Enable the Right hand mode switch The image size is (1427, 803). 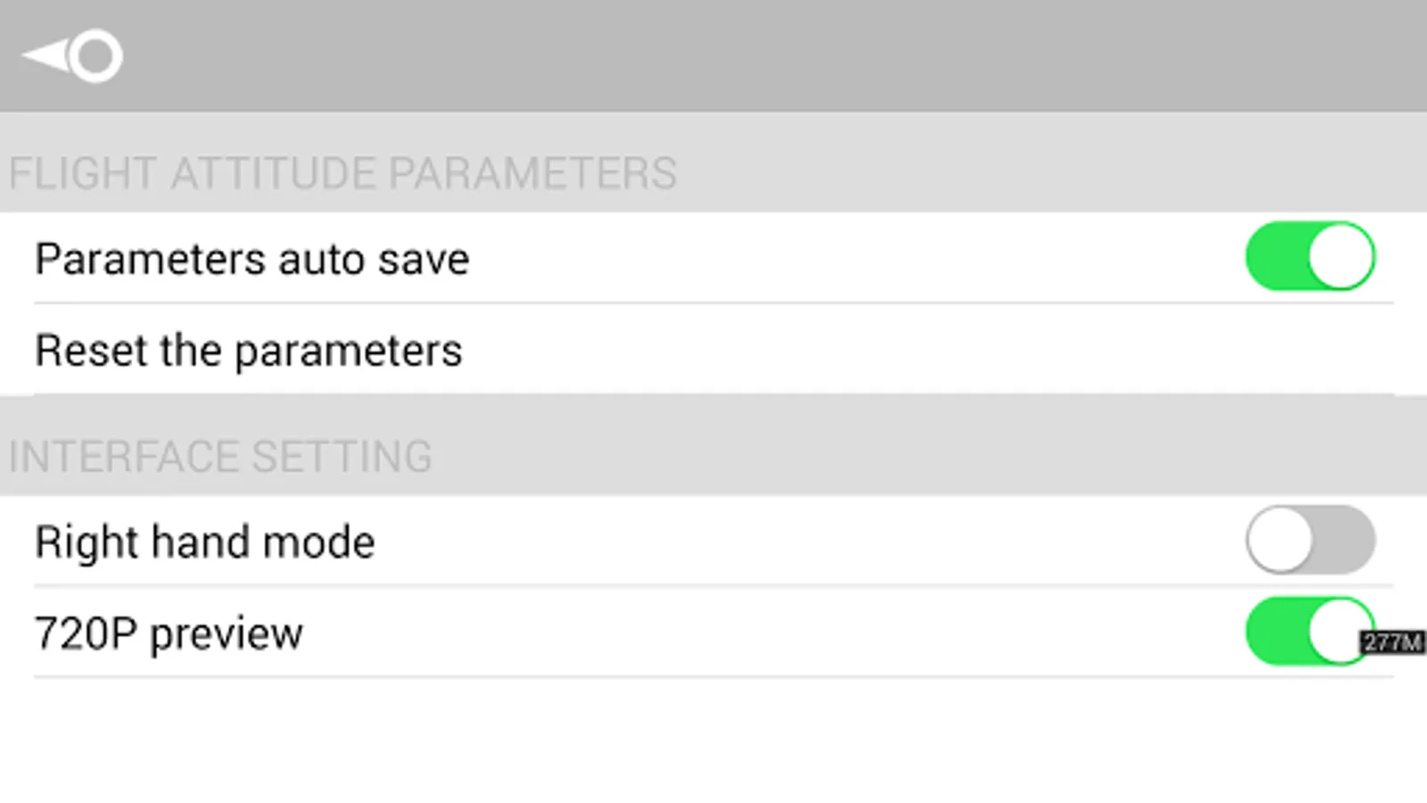tap(1310, 540)
